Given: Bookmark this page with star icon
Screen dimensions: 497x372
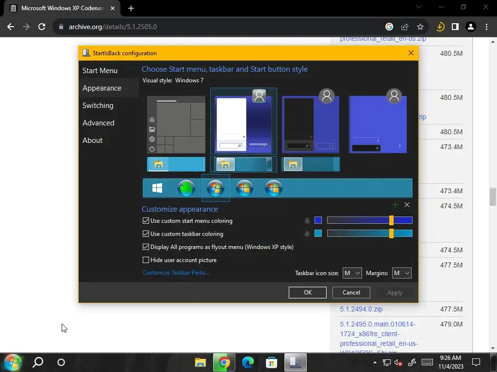Looking at the screenshot, I should [x=420, y=27].
